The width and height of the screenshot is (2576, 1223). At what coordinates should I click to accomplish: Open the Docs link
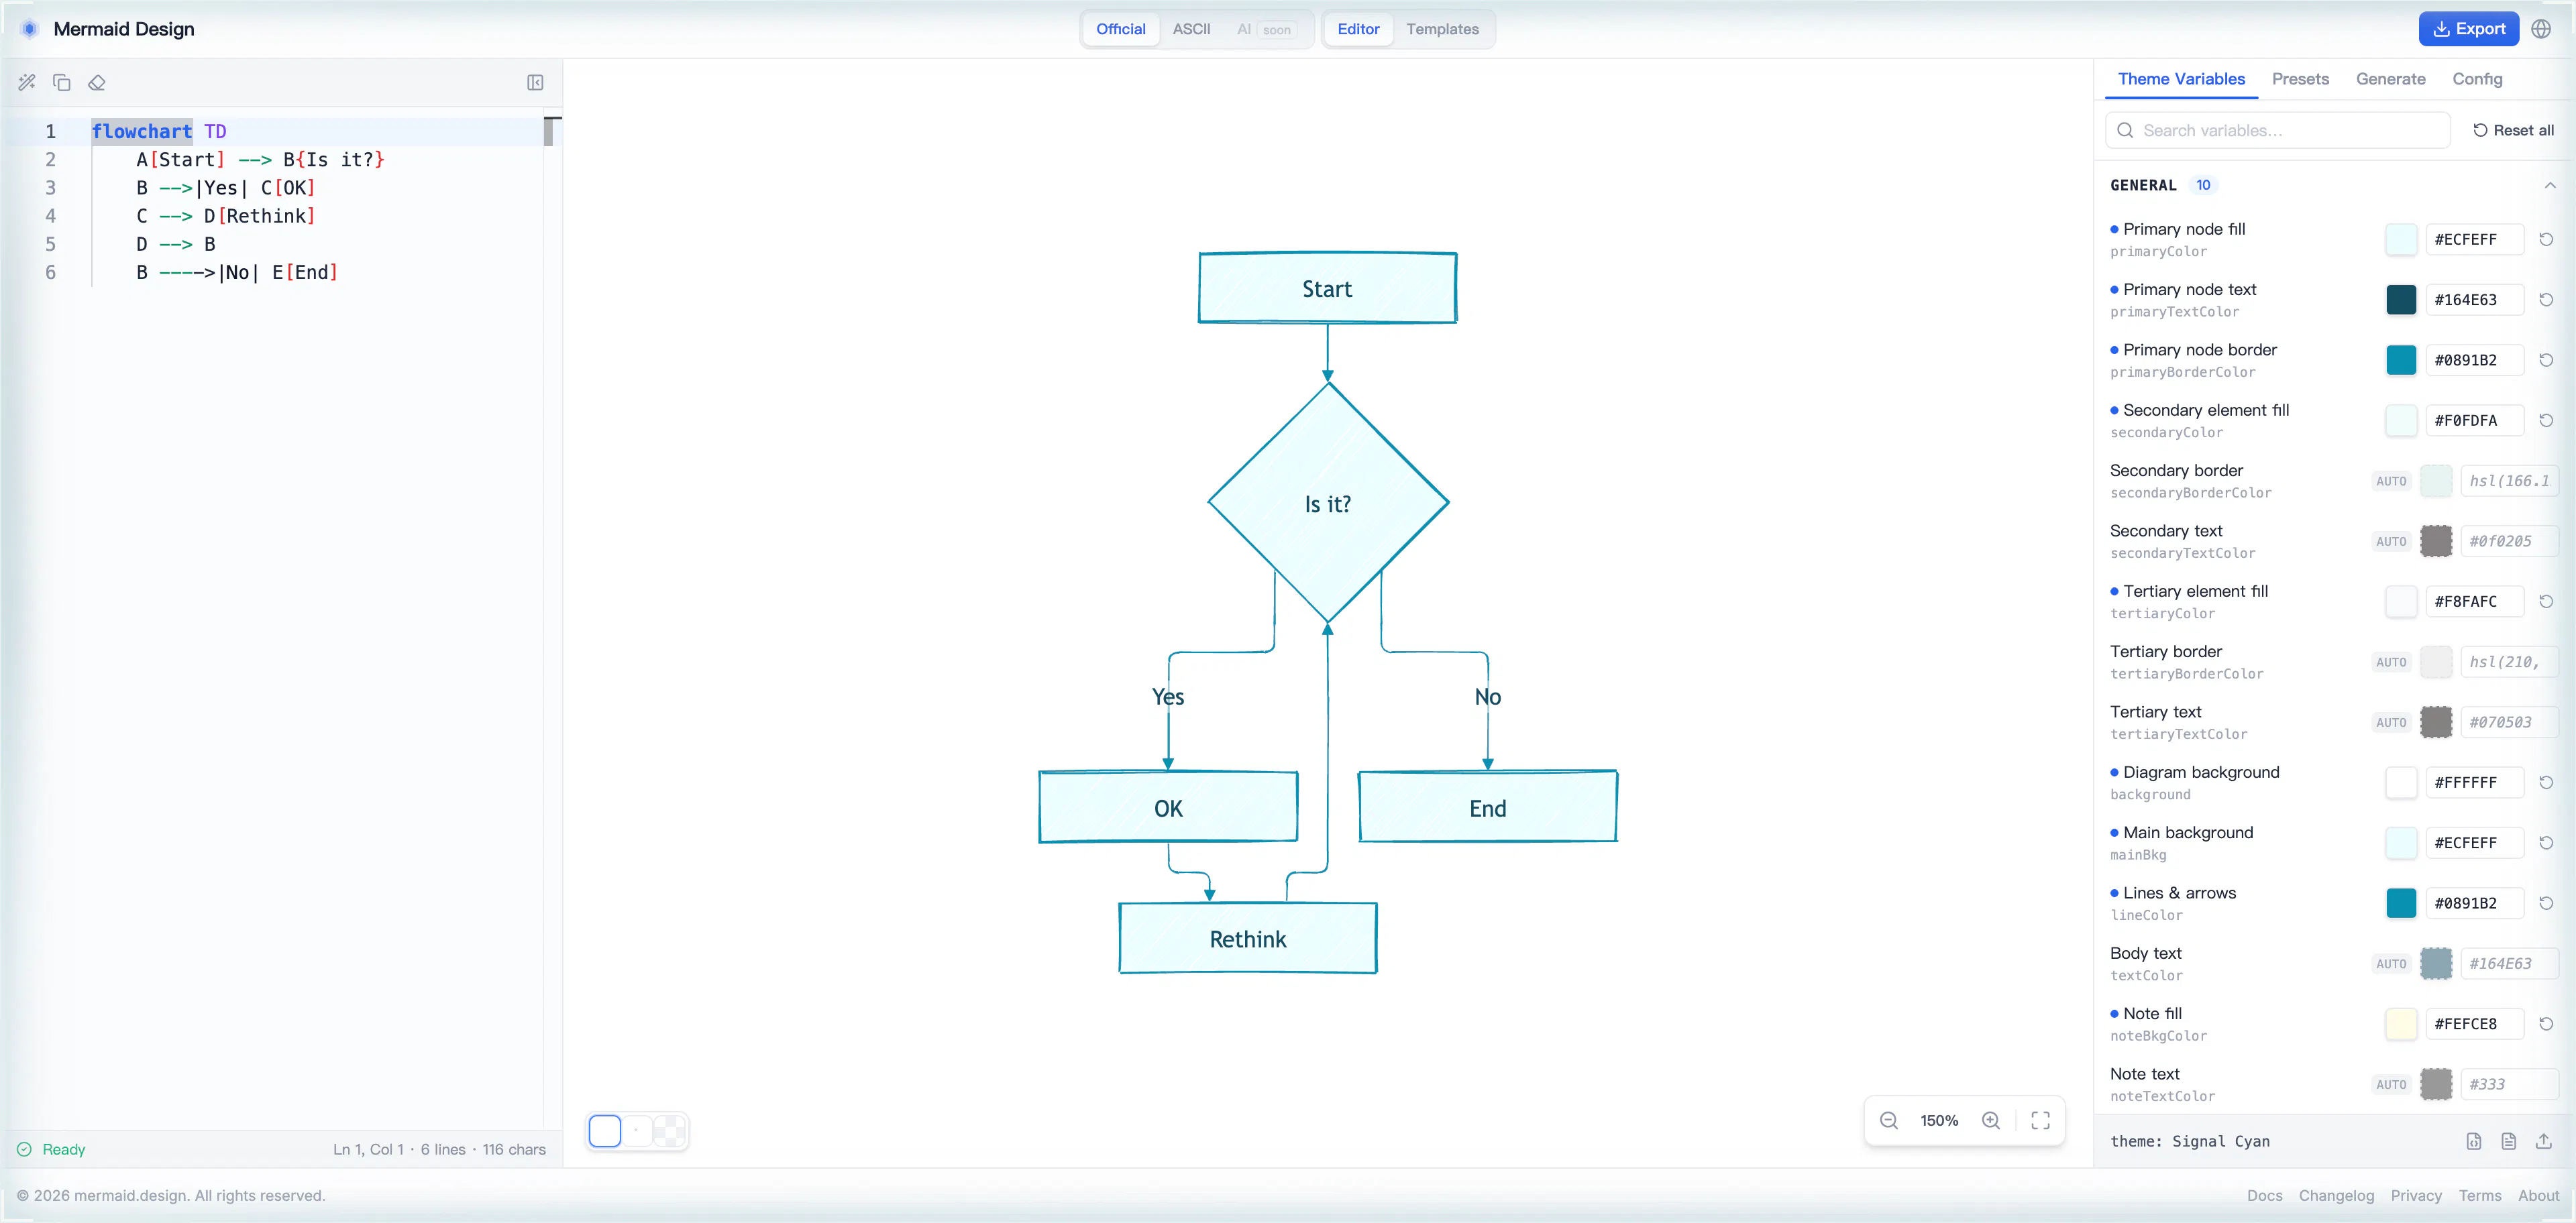coord(2264,1195)
